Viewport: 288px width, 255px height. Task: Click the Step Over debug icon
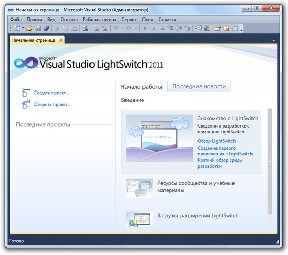[x=179, y=28]
